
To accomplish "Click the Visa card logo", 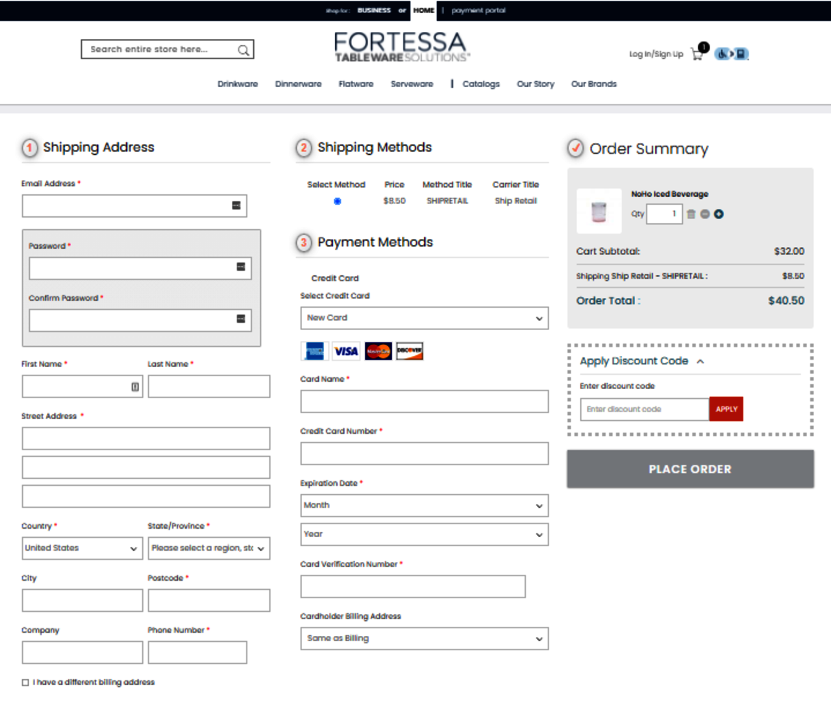I will point(346,351).
